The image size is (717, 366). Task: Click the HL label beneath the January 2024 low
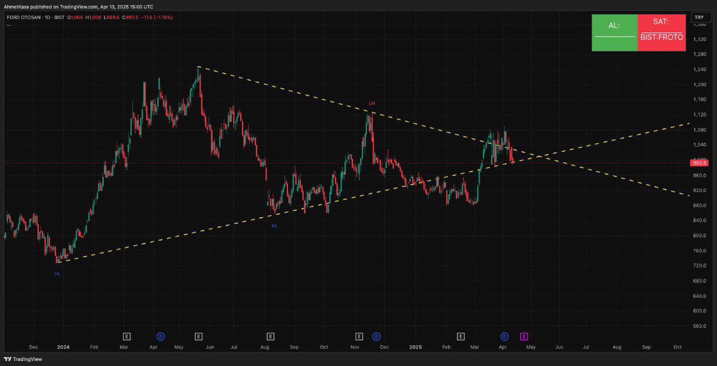click(57, 273)
